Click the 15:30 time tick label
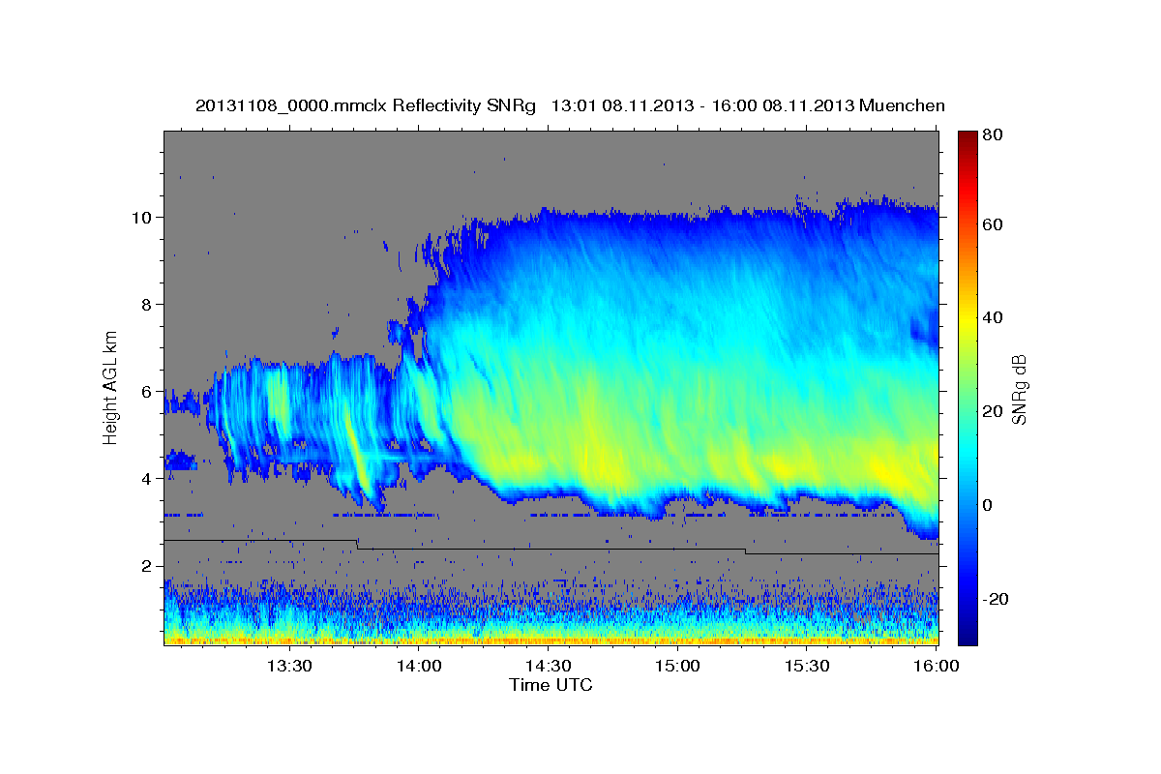This screenshot has width=1161, height=774. (x=808, y=666)
